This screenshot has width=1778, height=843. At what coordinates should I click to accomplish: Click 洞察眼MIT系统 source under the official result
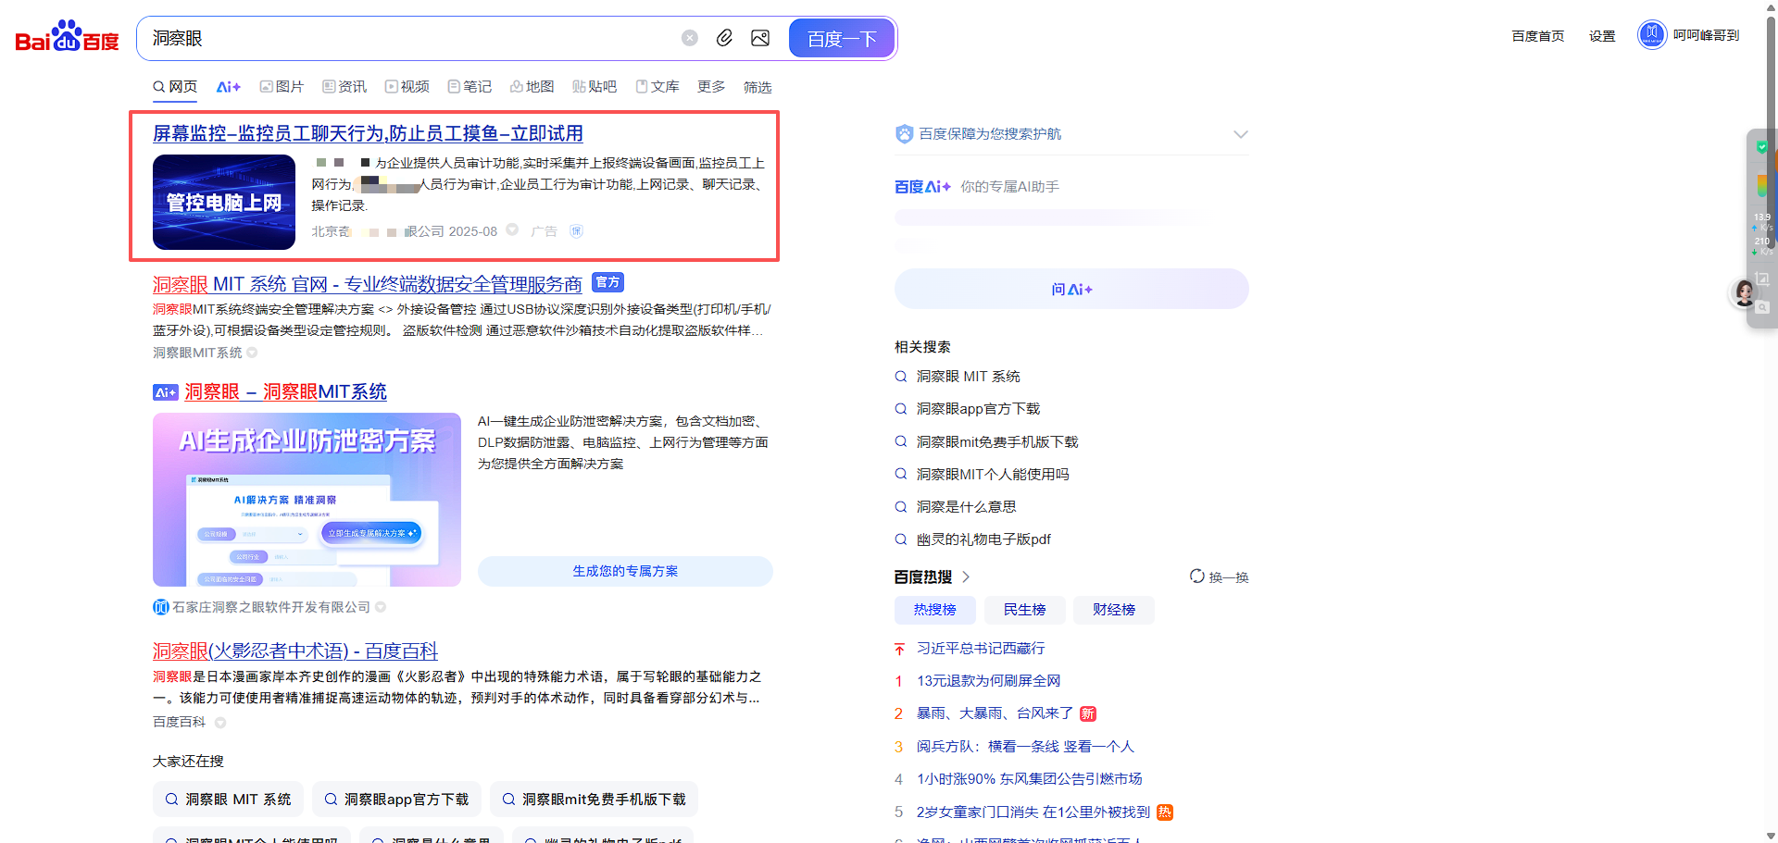pyautogui.click(x=197, y=353)
